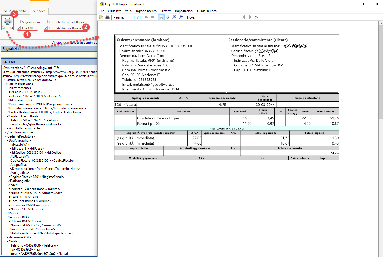Click the Segnalazioni panel header
The height and width of the screenshot is (257, 383).
(x=49, y=49)
